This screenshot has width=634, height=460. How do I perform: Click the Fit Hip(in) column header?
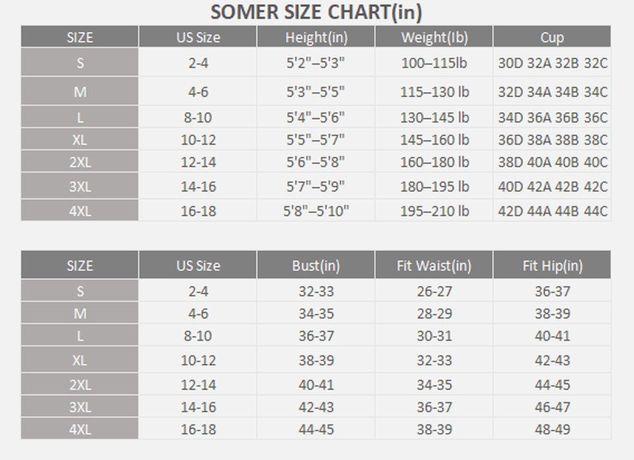[x=552, y=266]
